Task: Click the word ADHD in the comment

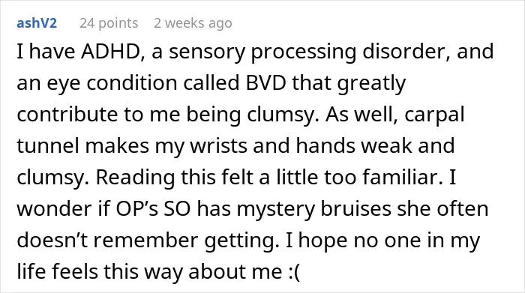Action: (x=112, y=52)
